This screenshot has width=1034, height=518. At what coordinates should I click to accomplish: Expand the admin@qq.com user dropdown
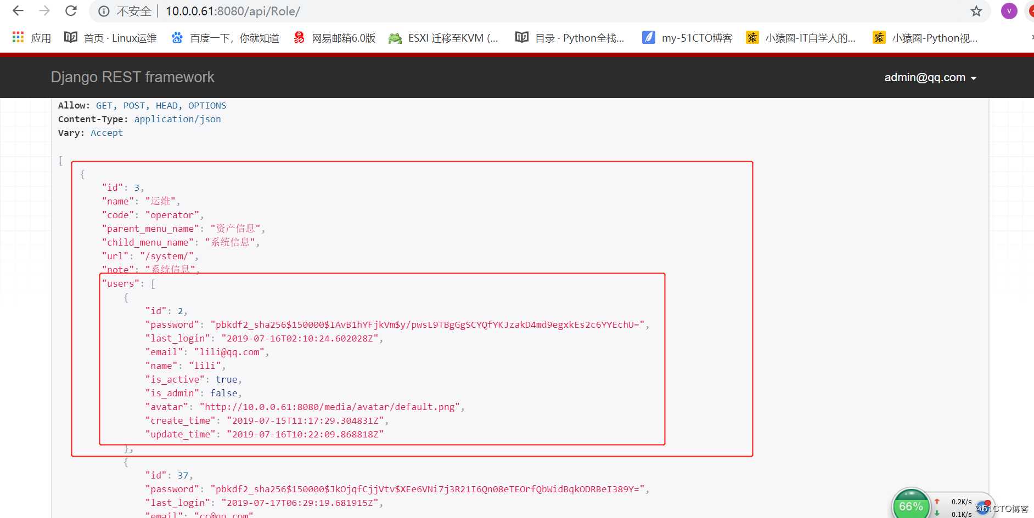tap(930, 78)
